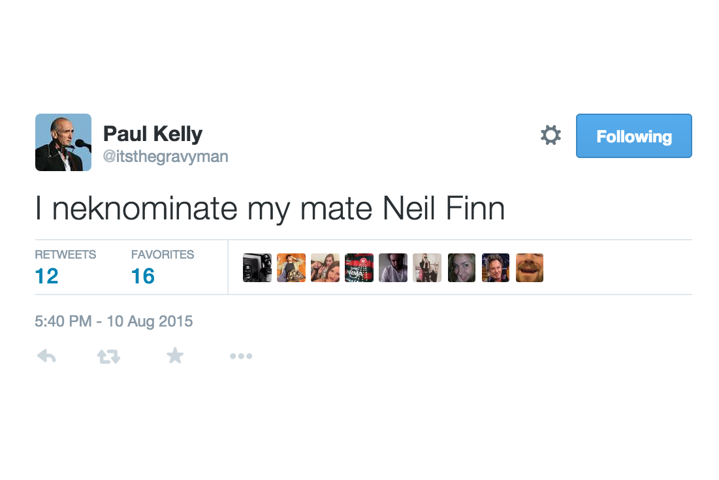Open the @itsthegravyman handle link
This screenshot has height=480, width=719.
click(x=165, y=156)
